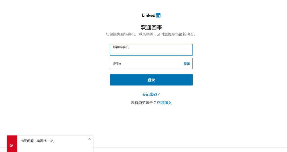Click the LinkedIn logo at top
Viewport: 287px width, 152px height.
point(151,15)
